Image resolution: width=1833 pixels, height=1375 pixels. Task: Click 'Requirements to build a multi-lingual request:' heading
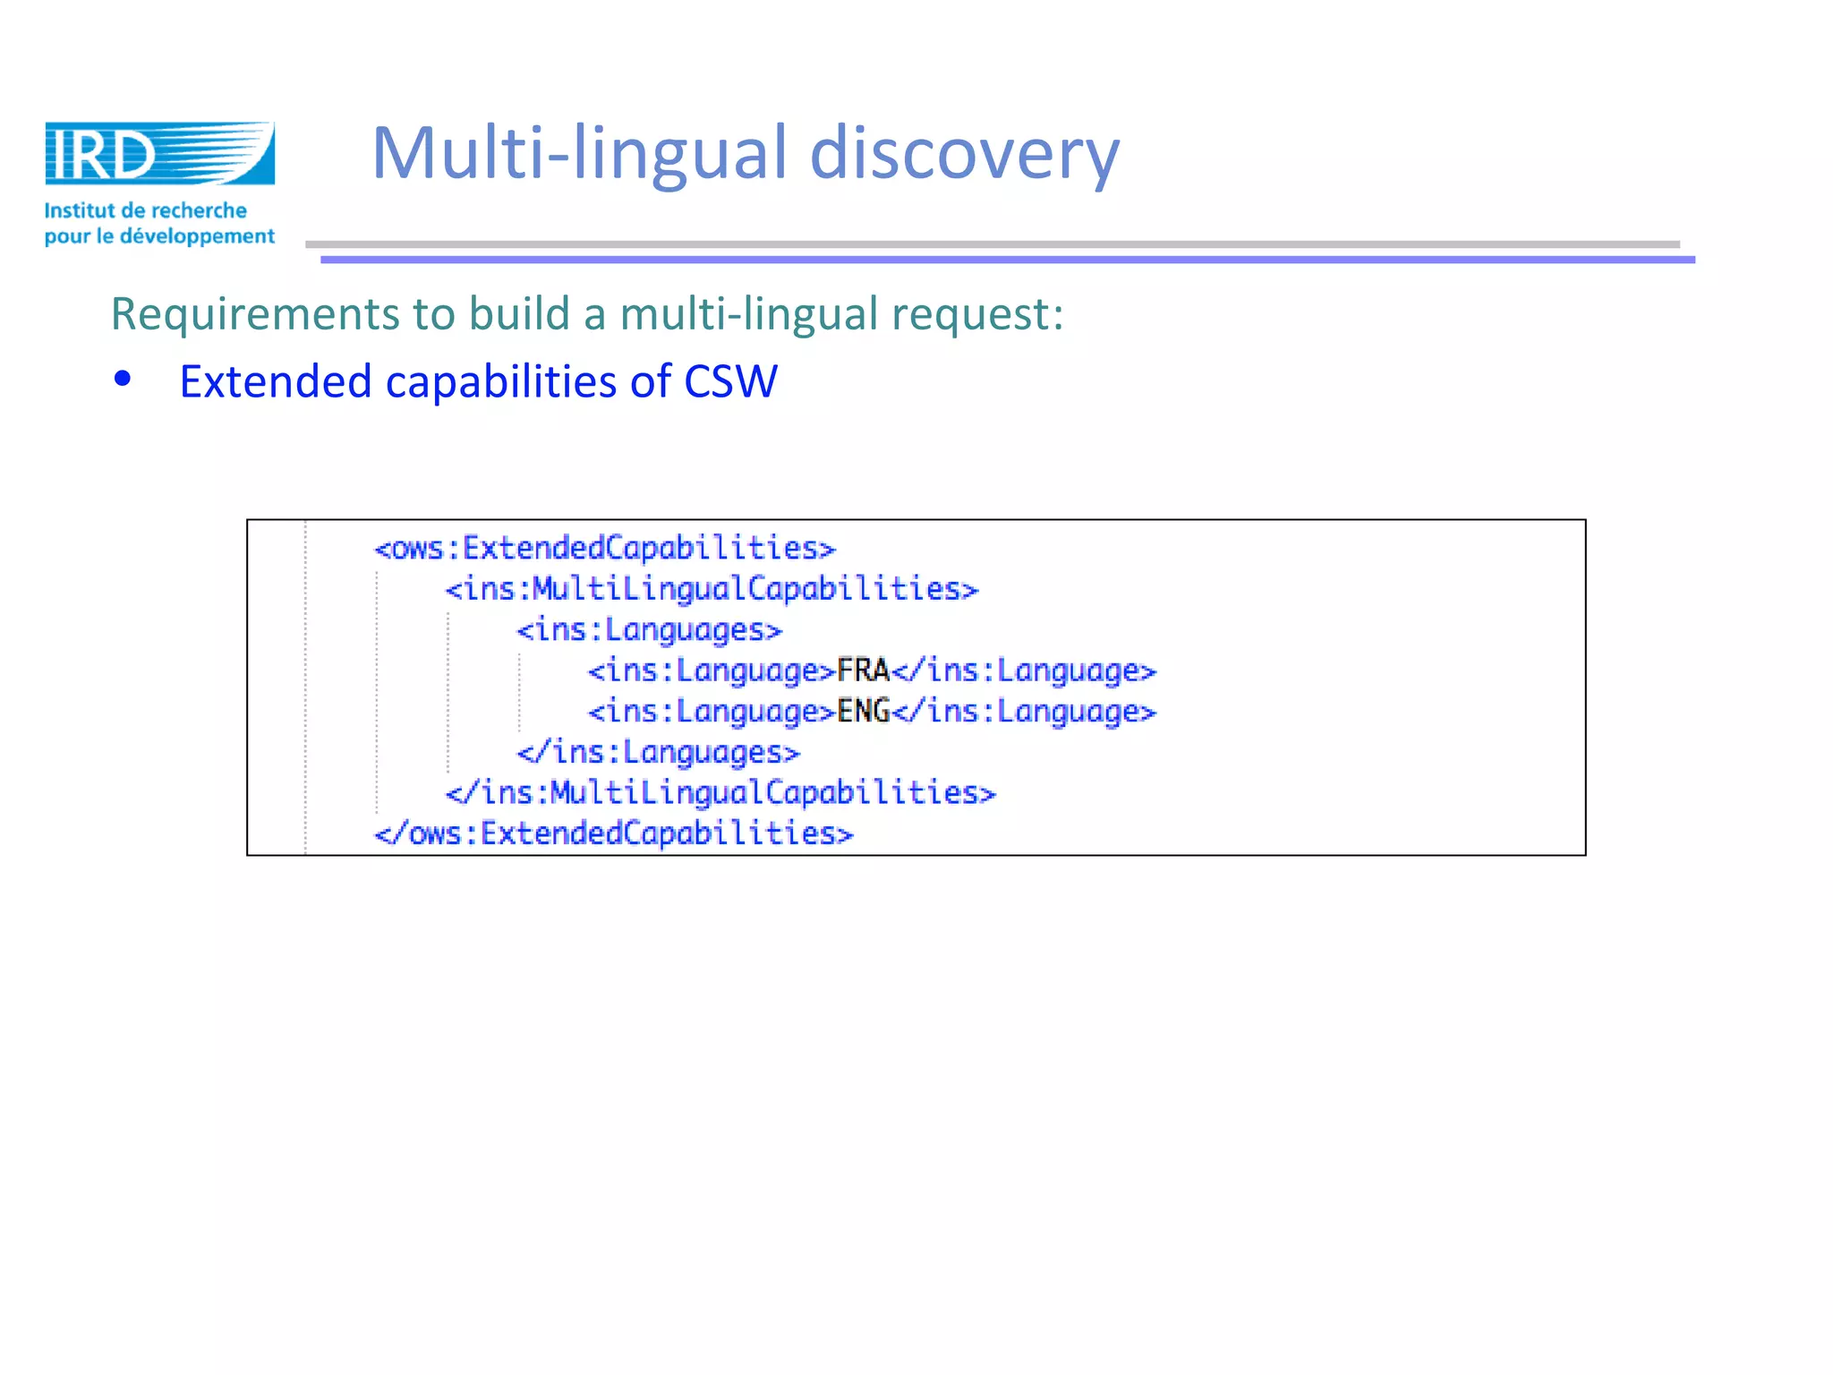[588, 314]
